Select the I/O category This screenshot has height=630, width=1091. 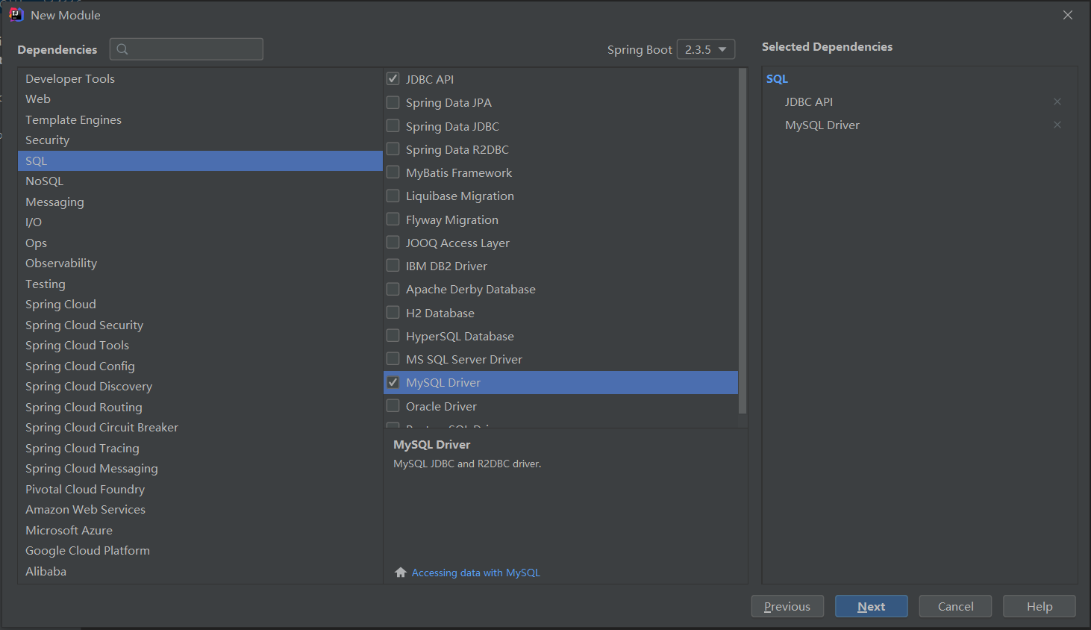click(200, 222)
